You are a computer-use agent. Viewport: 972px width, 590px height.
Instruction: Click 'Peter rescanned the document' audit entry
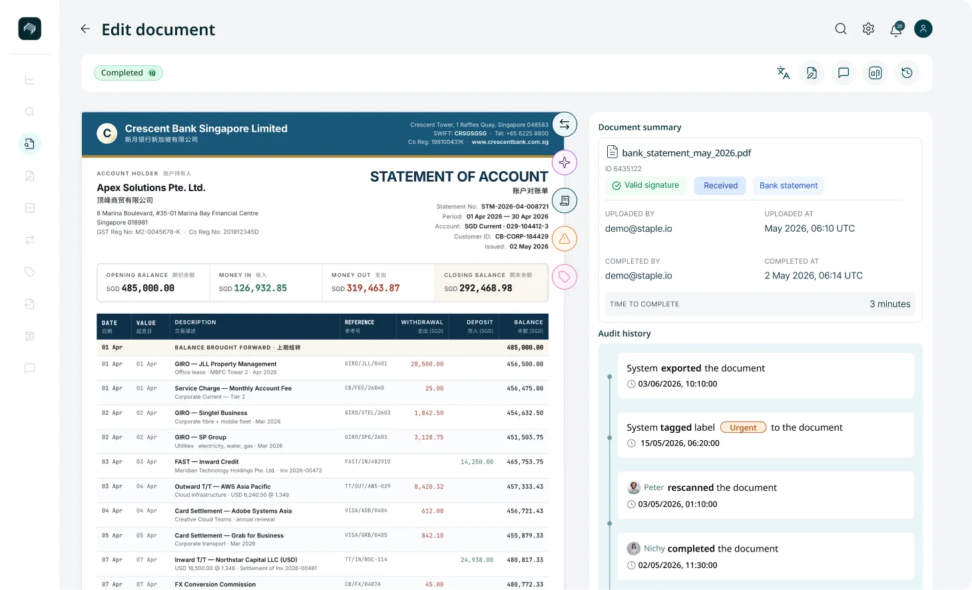[x=766, y=495]
